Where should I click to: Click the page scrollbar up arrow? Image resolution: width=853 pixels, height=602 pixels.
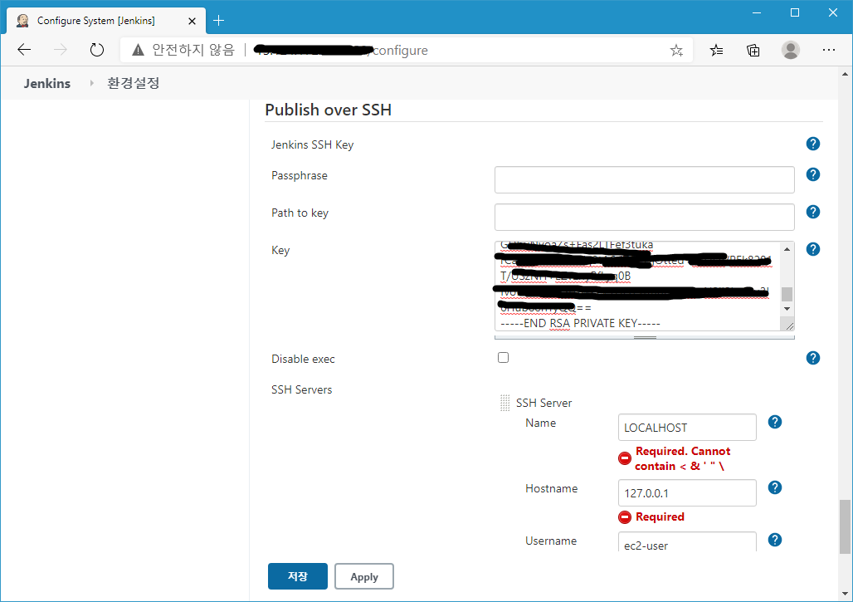[845, 73]
